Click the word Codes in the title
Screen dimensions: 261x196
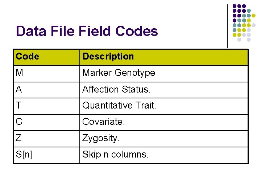point(137,31)
